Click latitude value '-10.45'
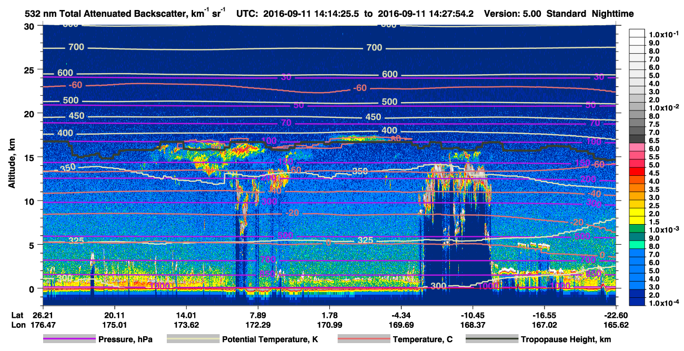 [472, 315]
